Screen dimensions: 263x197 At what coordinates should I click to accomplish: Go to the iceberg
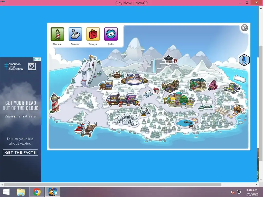click(x=240, y=78)
